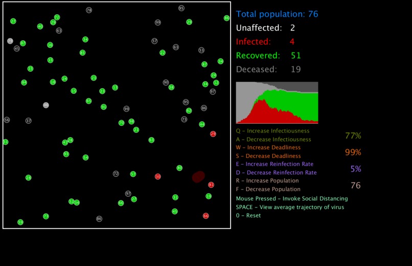Click the gray deceased circle 37
The image size is (412, 266).
pos(29,121)
